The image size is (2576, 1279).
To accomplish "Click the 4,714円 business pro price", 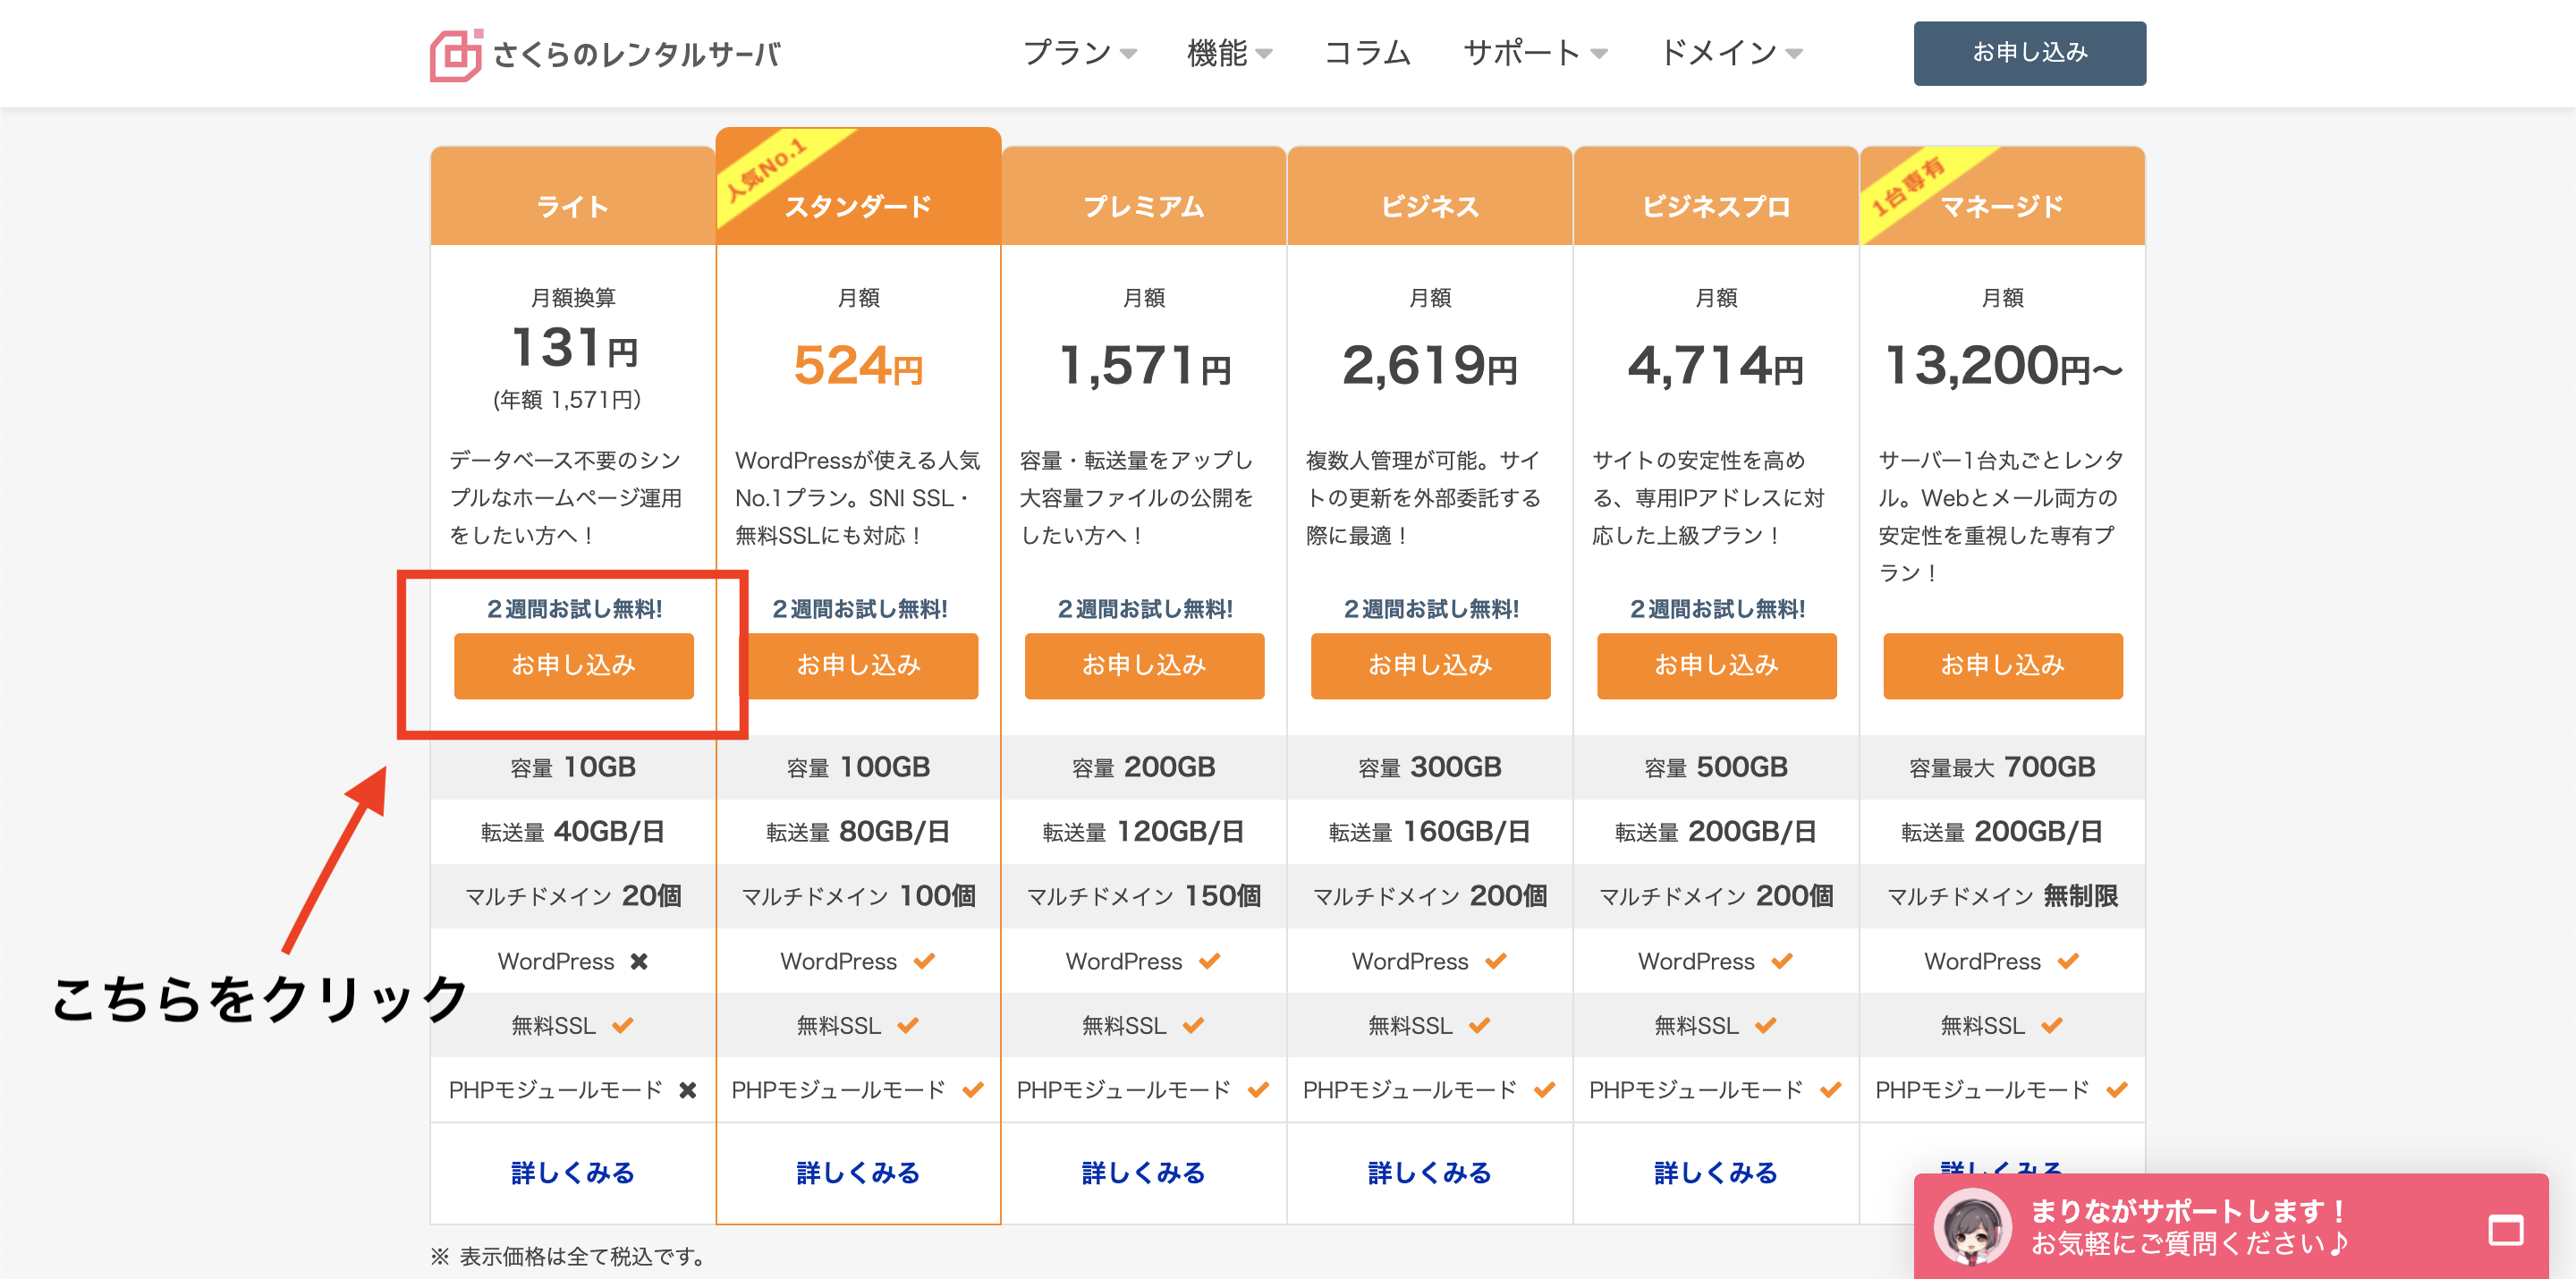I will [x=1716, y=366].
